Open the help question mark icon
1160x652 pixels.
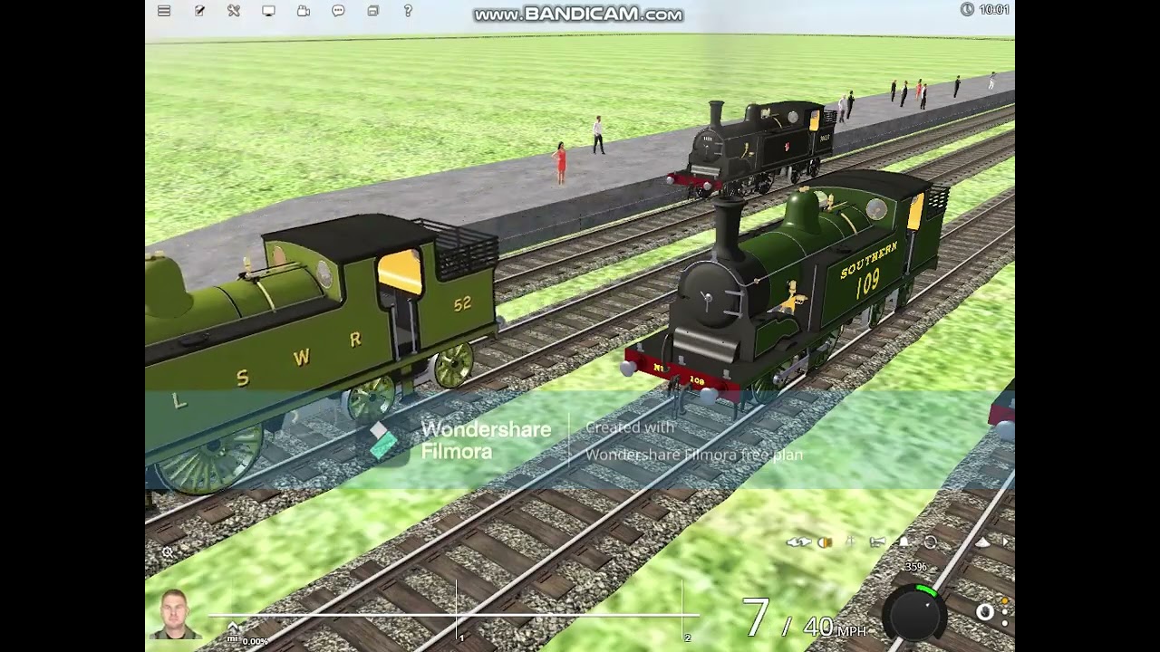408,11
